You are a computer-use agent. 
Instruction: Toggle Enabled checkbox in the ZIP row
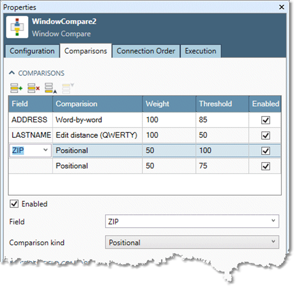(x=266, y=151)
